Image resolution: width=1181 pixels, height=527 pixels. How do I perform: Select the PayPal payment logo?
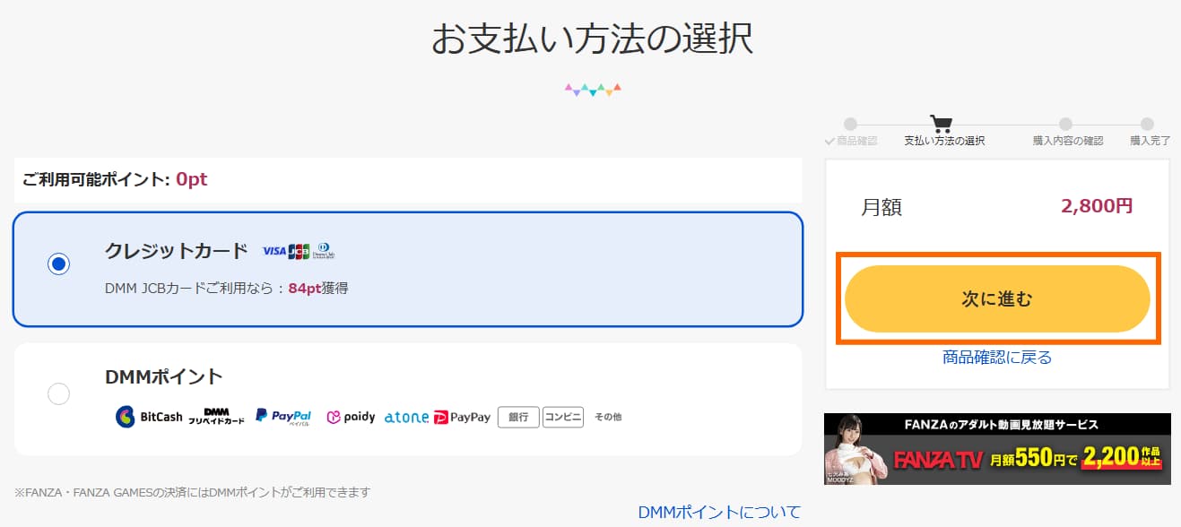[x=283, y=416]
